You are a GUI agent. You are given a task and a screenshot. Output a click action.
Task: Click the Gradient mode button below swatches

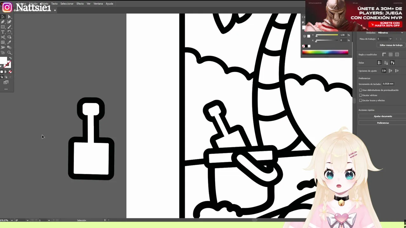[6, 72]
